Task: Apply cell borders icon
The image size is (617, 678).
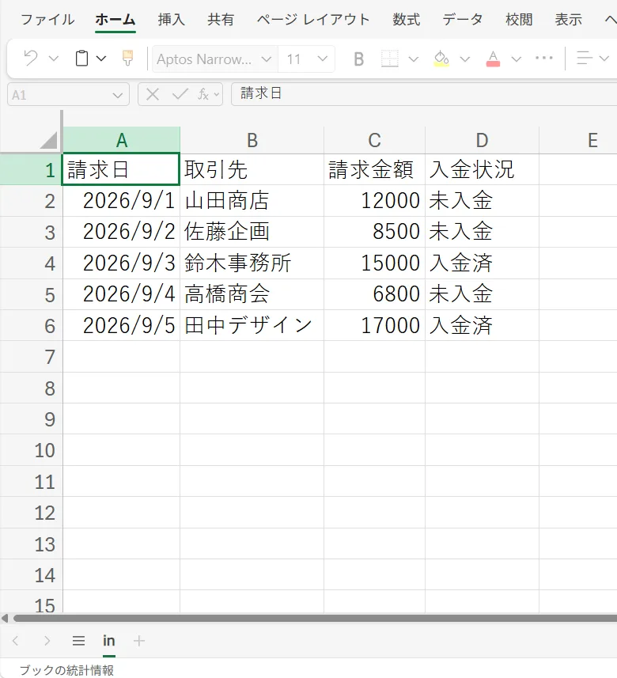Action: click(389, 59)
